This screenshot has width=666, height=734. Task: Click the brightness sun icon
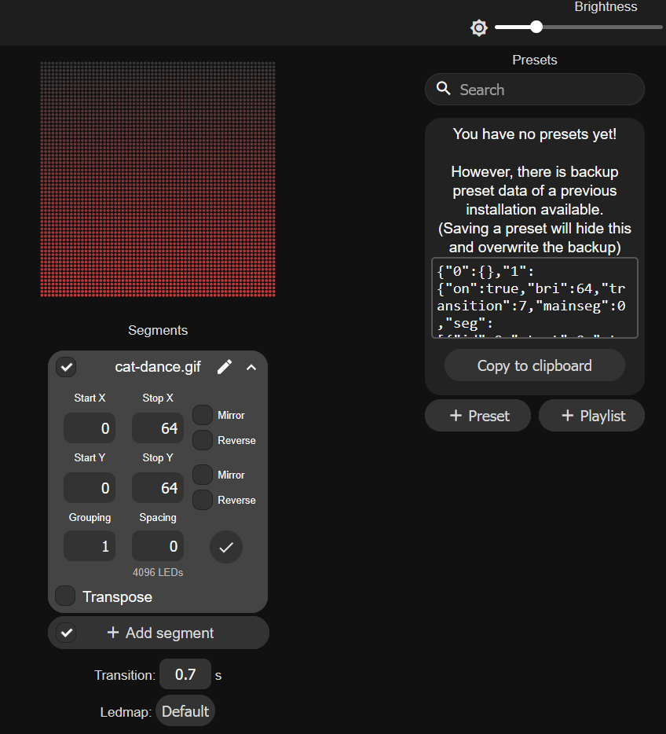coord(479,28)
